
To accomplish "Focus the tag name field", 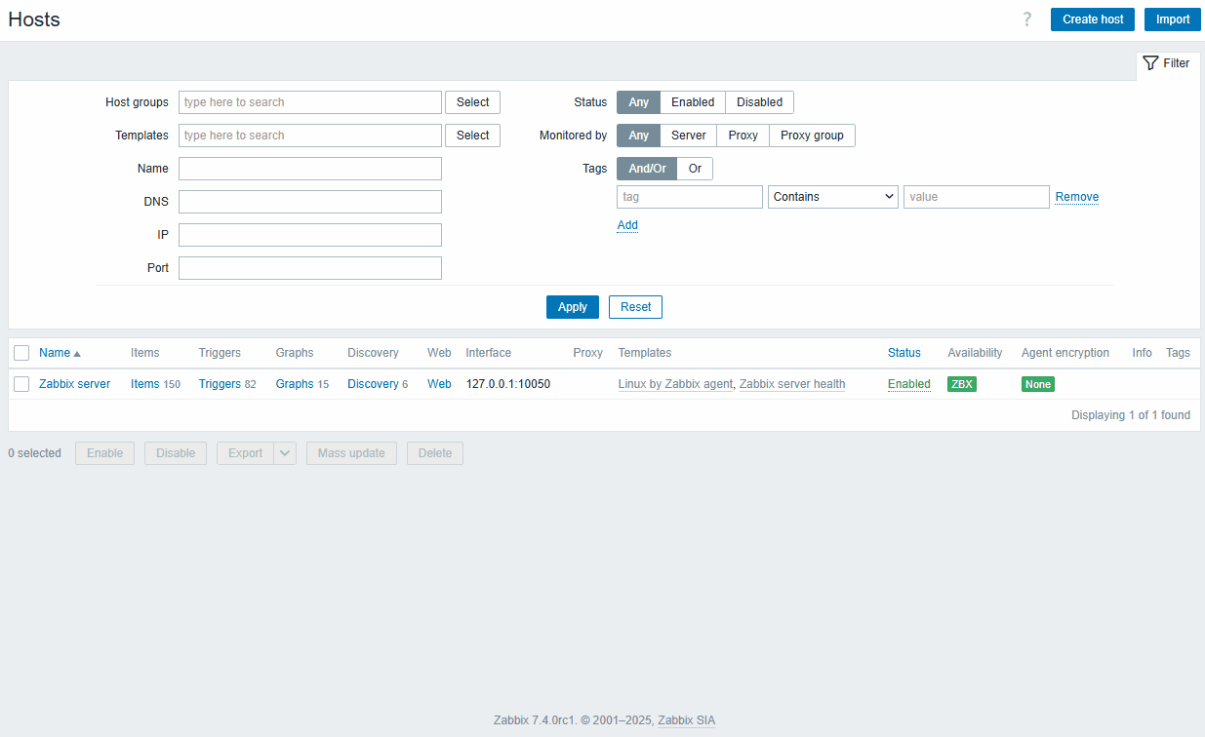I will click(x=690, y=197).
